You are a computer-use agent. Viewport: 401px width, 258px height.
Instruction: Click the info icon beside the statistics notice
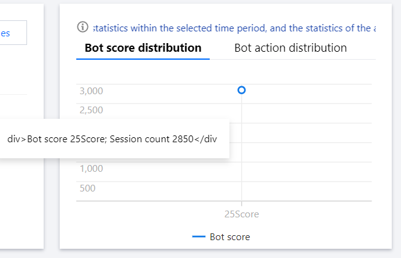click(x=82, y=27)
